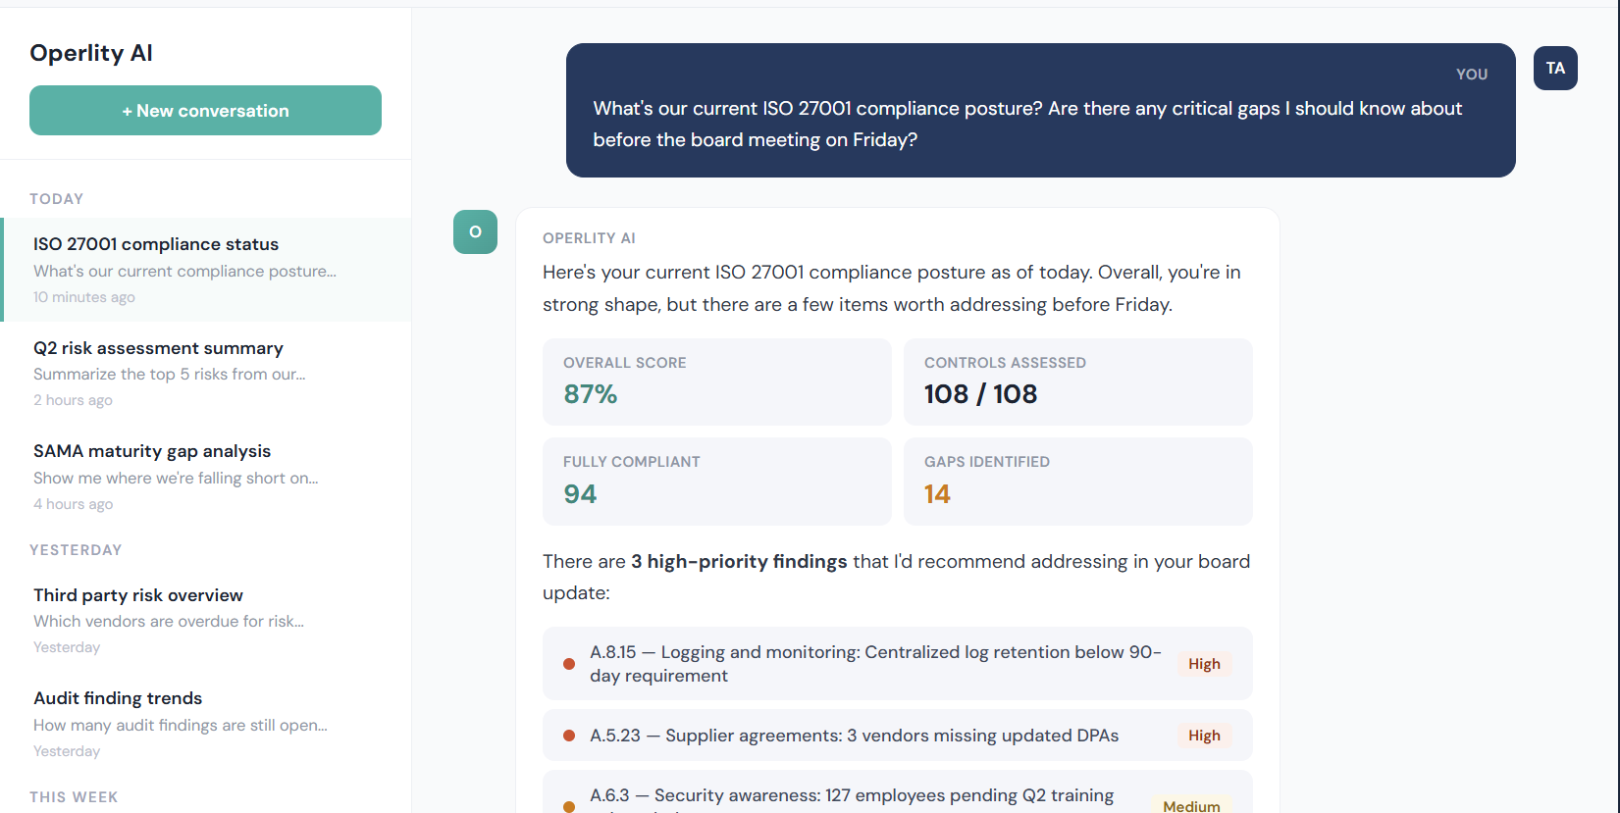Viewport: 1620px width, 813px height.
Task: Click 'Show me where we're falling short on…' preview
Action: pos(176,478)
